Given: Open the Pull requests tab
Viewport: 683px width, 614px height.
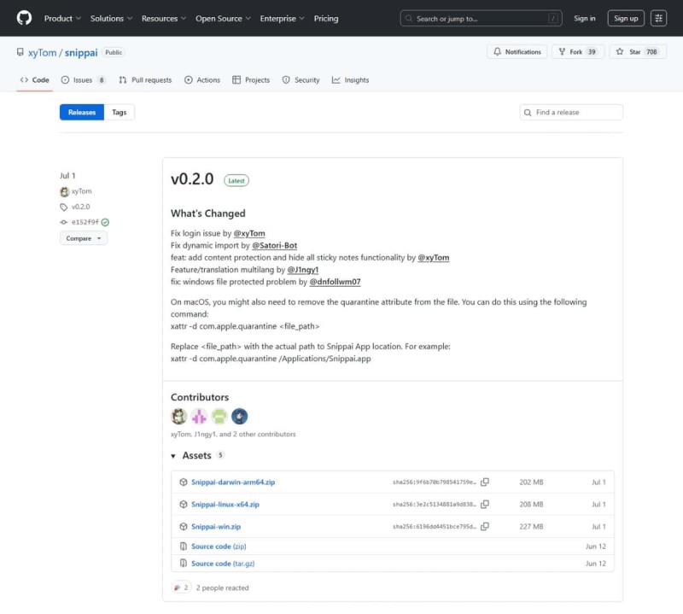Looking at the screenshot, I should 145,80.
